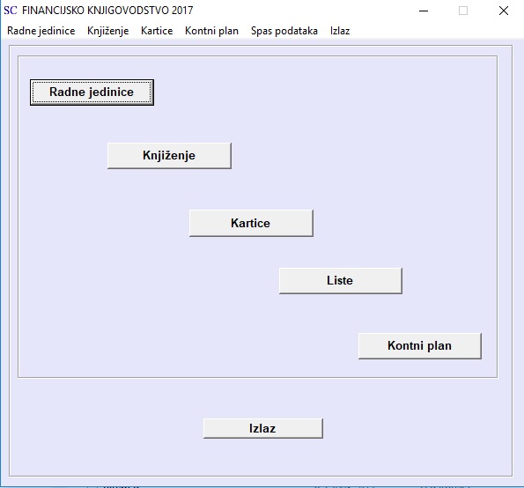
Task: Open the Kartice menu in menu bar
Action: point(157,31)
